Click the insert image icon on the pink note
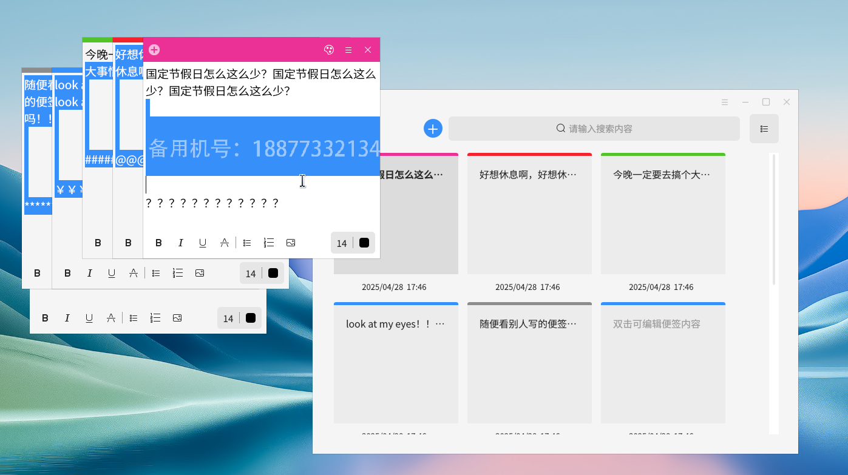Image resolution: width=848 pixels, height=475 pixels. tap(291, 242)
